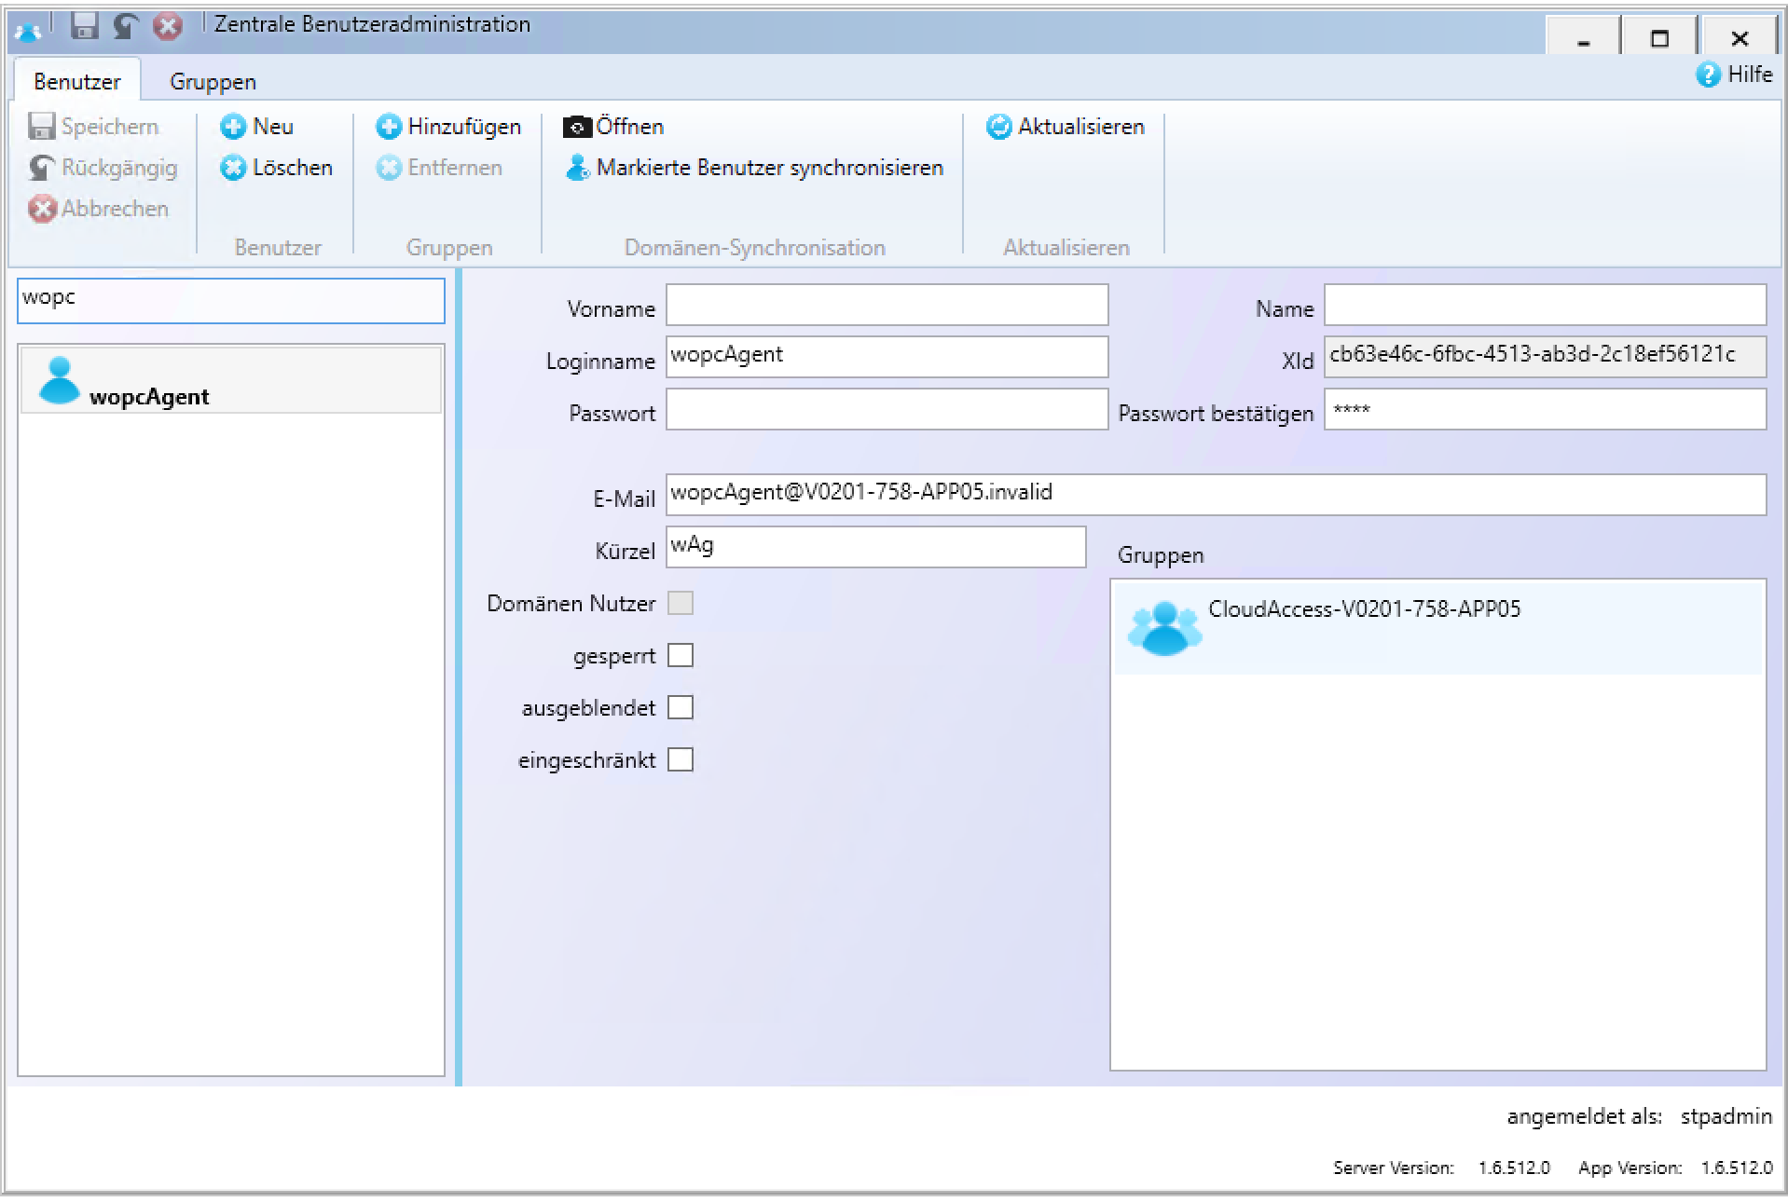1788x1202 pixels.
Task: Select wopcAgent in the user list
Action: pyautogui.click(x=231, y=380)
